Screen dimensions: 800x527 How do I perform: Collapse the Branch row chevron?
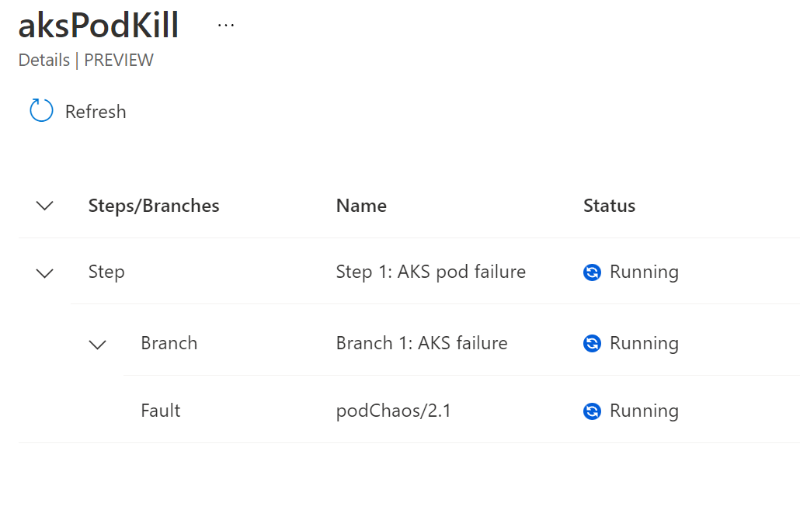(x=97, y=345)
